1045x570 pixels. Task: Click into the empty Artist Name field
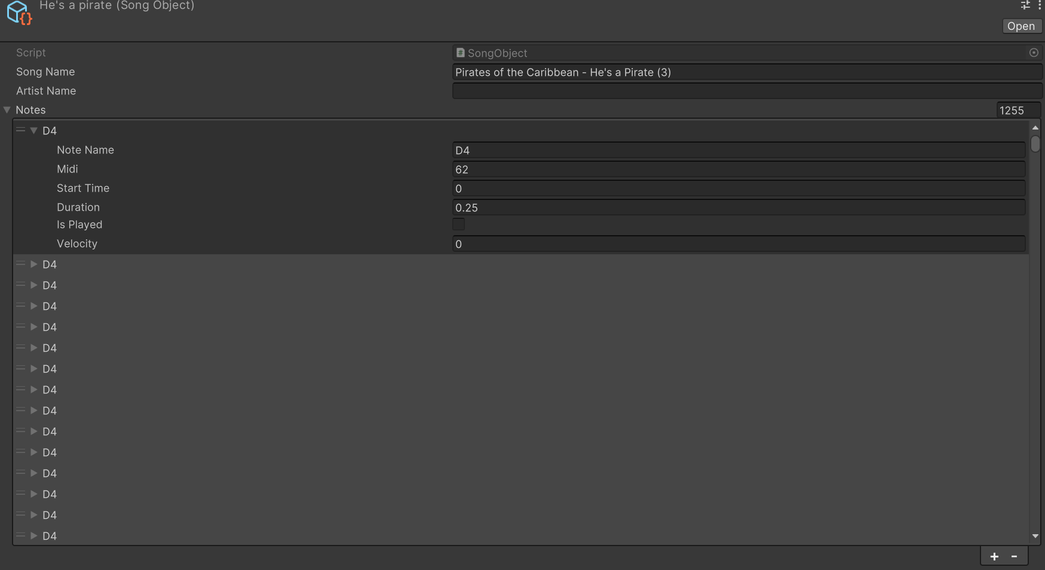point(747,91)
